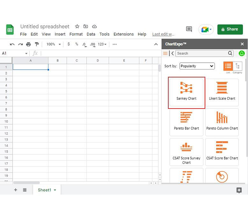This screenshot has height=219, width=248.
Task: Switch ChartExpo to List view
Action: 228,66
